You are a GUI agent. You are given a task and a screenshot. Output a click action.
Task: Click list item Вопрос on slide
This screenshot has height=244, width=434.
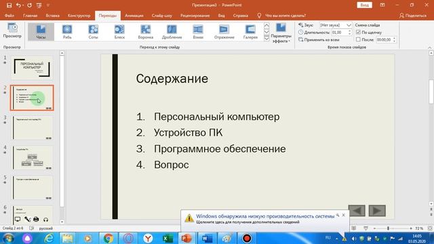(x=172, y=165)
